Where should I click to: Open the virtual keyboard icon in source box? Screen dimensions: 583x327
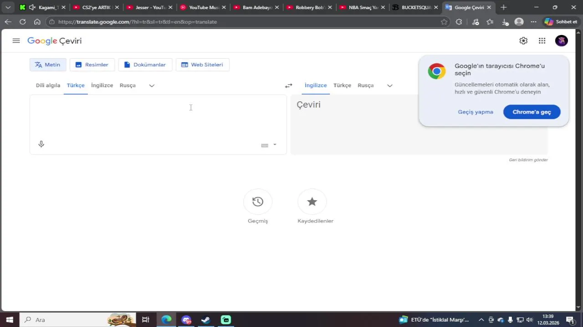tap(265, 145)
